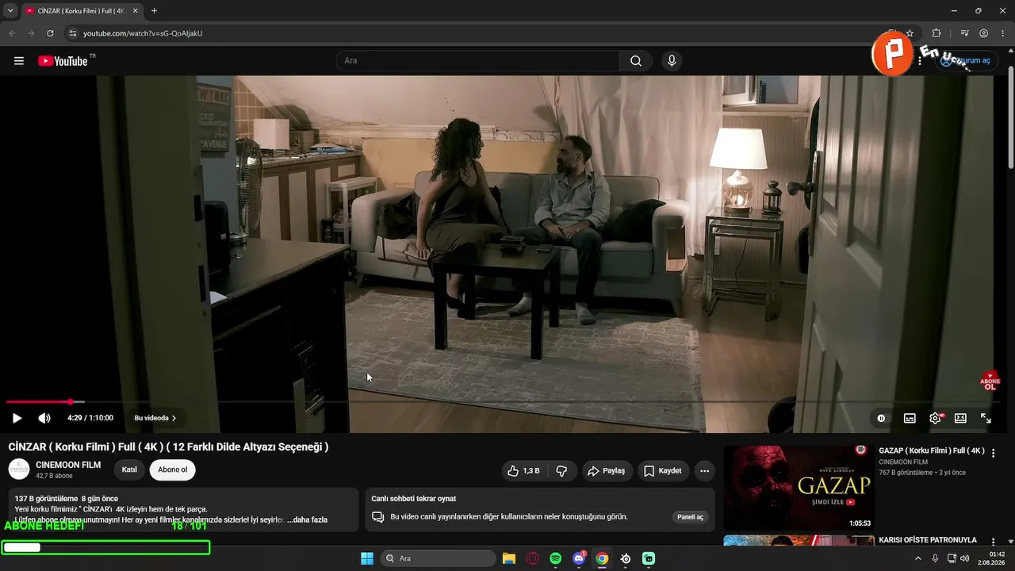The height and width of the screenshot is (571, 1015).
Task: Open the GAZAP ( Korku Filmi ) title link
Action: point(932,450)
